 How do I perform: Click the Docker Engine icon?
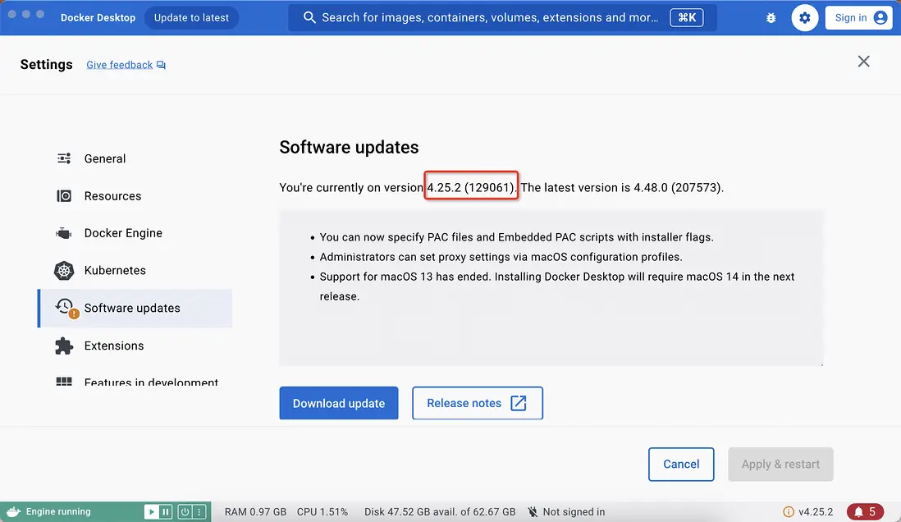[x=64, y=233]
